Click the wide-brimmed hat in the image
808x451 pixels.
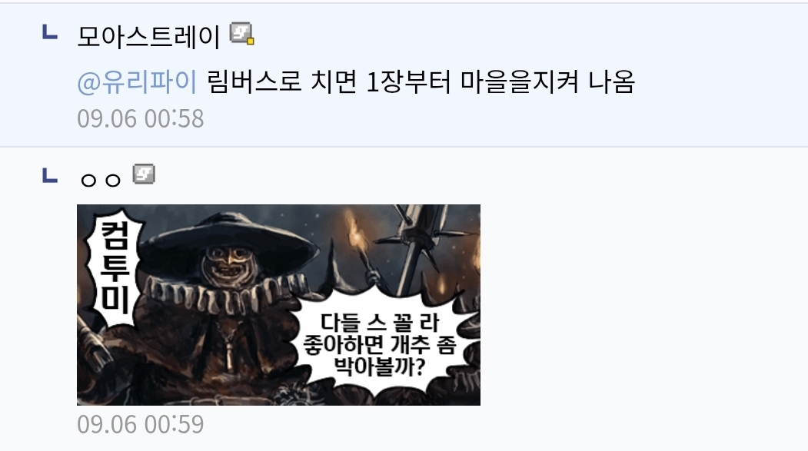[229, 244]
